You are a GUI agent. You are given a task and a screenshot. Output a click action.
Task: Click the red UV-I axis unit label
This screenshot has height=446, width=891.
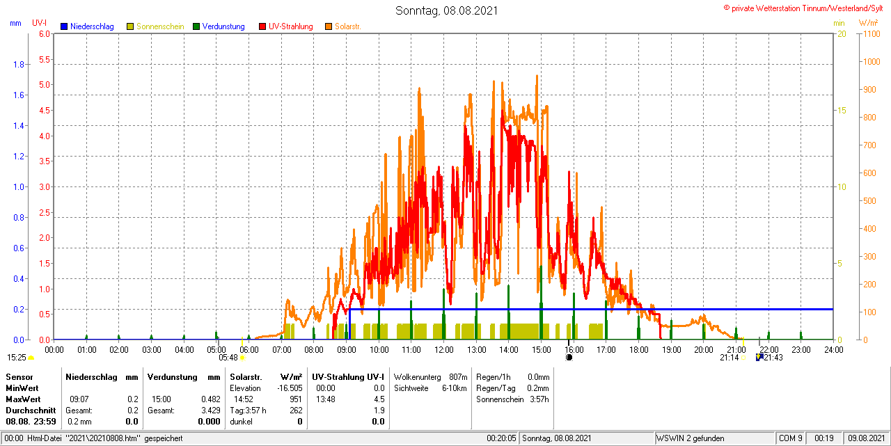pos(40,23)
